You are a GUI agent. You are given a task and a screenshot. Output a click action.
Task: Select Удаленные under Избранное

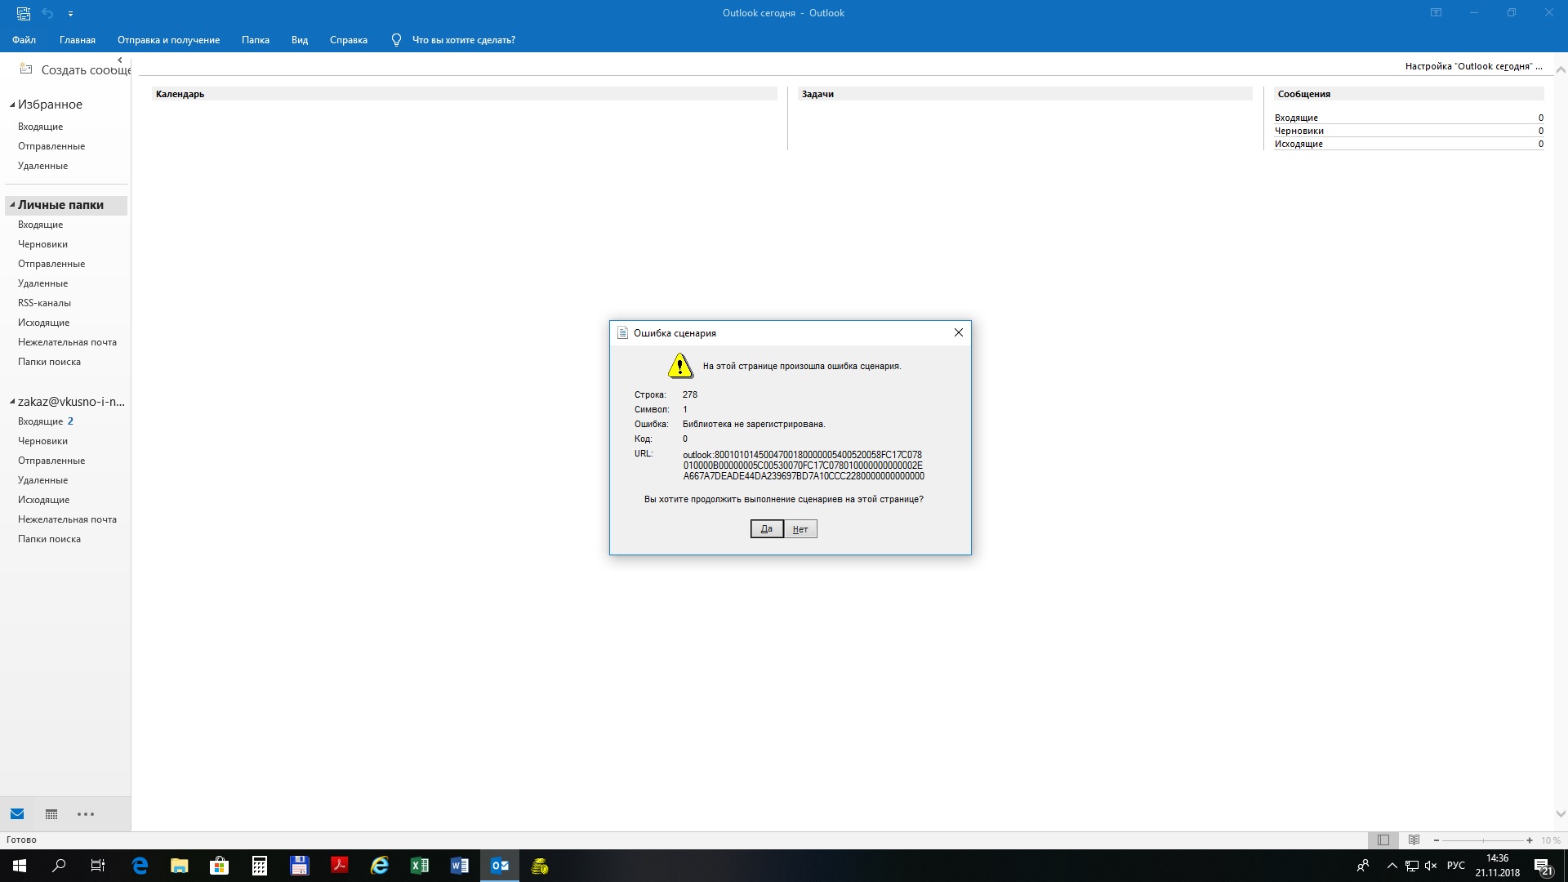[43, 166]
